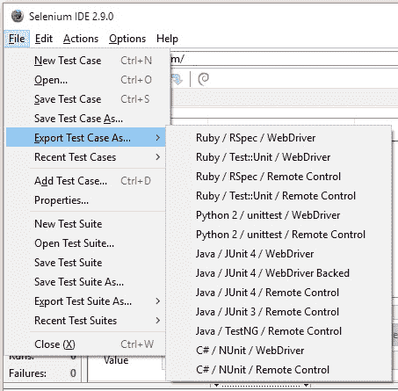398x391 pixels.
Task: Export as Java / JUnit 4 / Remote Control
Action: [x=279, y=293]
